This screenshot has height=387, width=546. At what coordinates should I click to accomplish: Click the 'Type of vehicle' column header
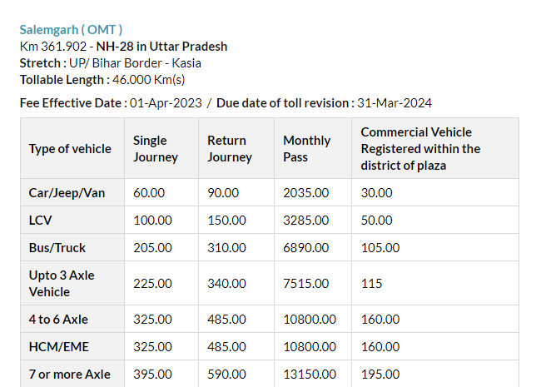pyautogui.click(x=70, y=149)
